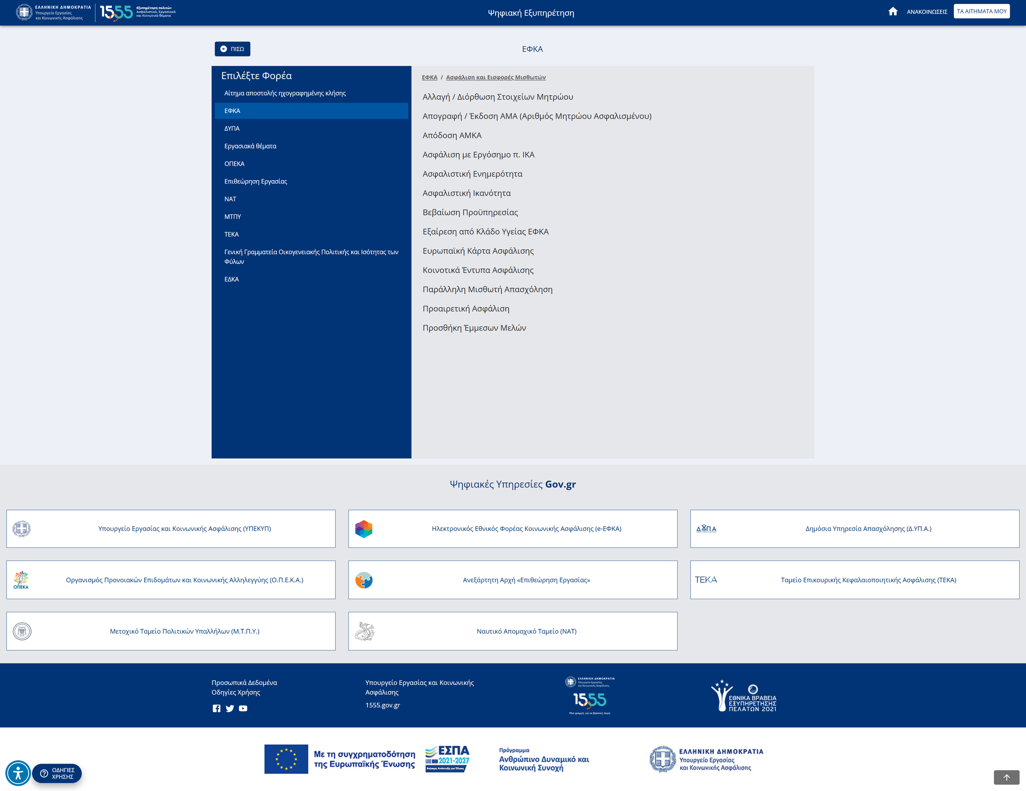Click the ΔΥΠΑ logo in services card

click(x=706, y=529)
